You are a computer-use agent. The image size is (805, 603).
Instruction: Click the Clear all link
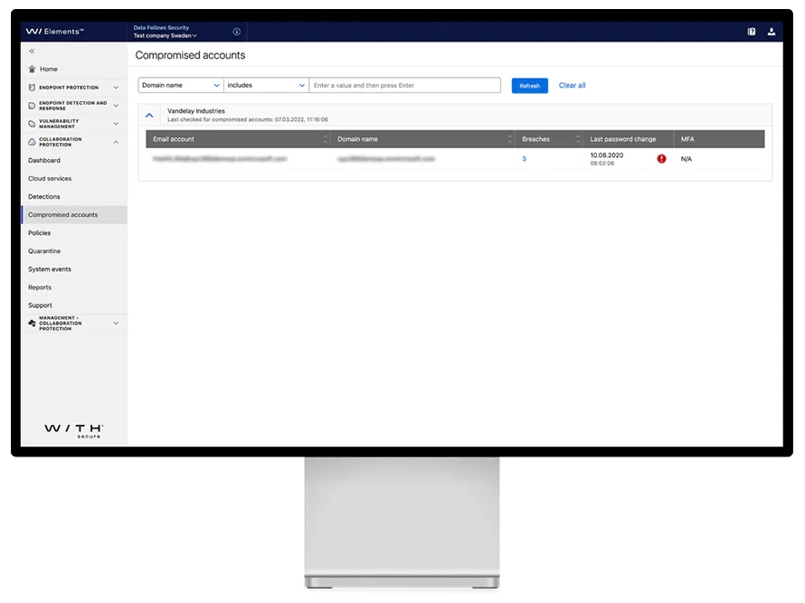(572, 85)
